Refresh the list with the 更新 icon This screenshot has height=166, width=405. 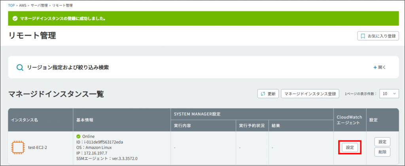(x=263, y=94)
